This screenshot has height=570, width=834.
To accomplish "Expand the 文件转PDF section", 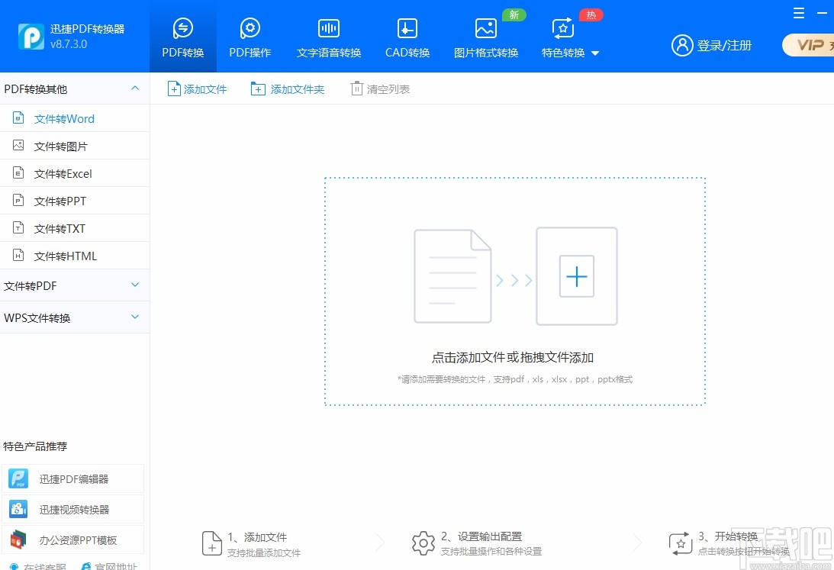I will 74,285.
